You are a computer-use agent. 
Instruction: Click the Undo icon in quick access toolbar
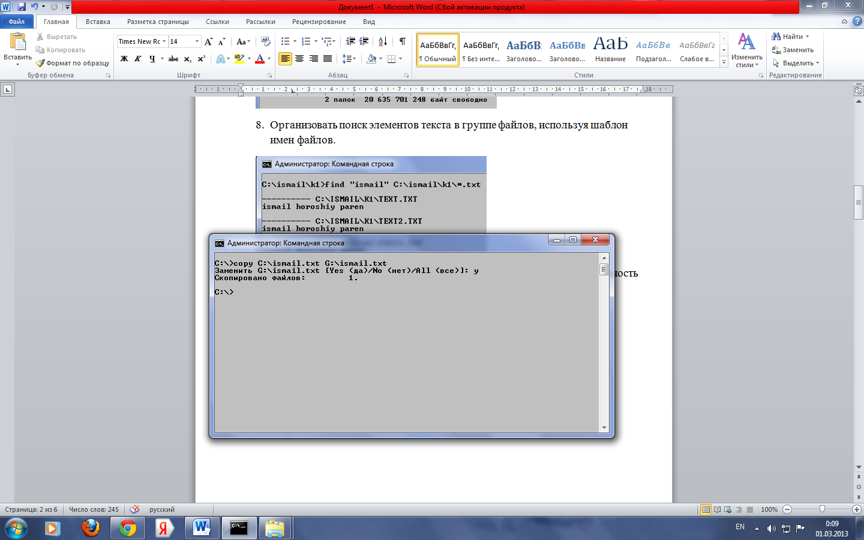click(35, 7)
